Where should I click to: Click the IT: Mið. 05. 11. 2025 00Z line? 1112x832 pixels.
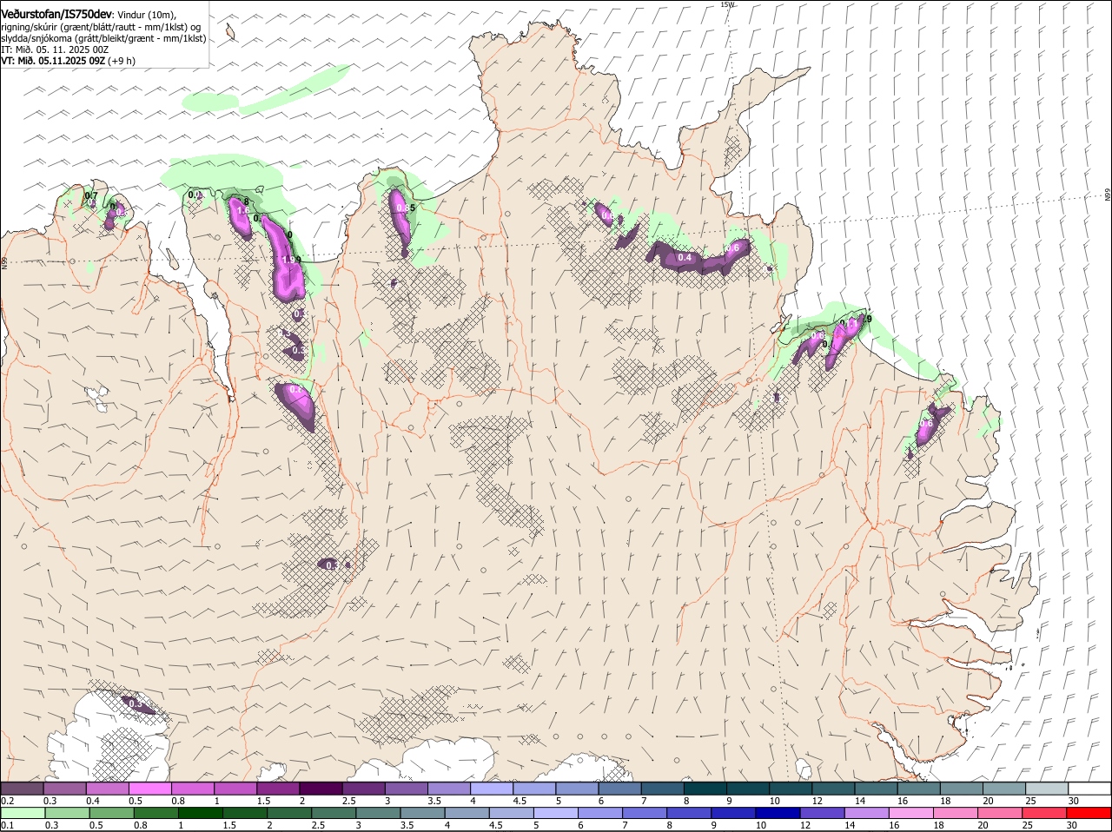[55, 50]
